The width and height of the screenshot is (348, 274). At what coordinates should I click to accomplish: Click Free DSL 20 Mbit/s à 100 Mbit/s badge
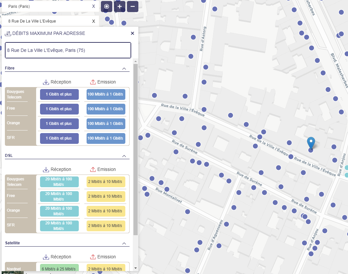(x=59, y=196)
